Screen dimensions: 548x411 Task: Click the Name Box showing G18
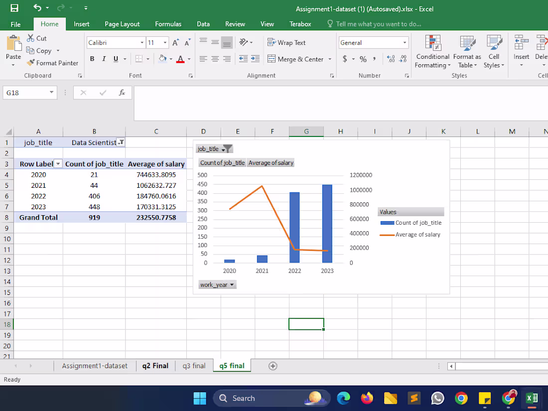click(30, 93)
